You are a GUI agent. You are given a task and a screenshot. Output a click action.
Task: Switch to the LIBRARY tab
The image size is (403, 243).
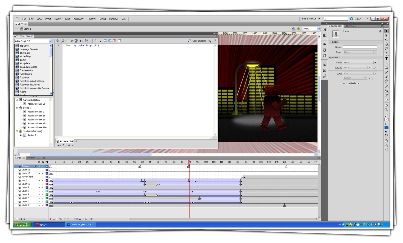[x=349, y=26]
